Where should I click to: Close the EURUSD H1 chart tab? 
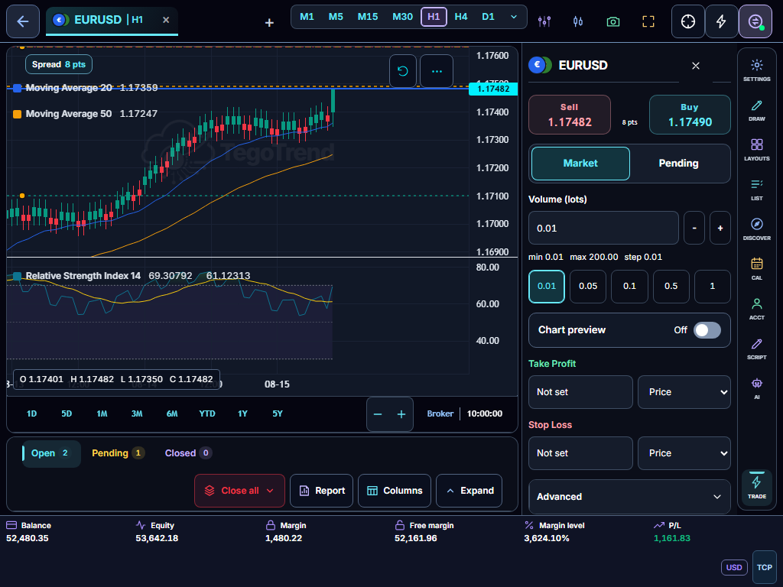pyautogui.click(x=166, y=20)
